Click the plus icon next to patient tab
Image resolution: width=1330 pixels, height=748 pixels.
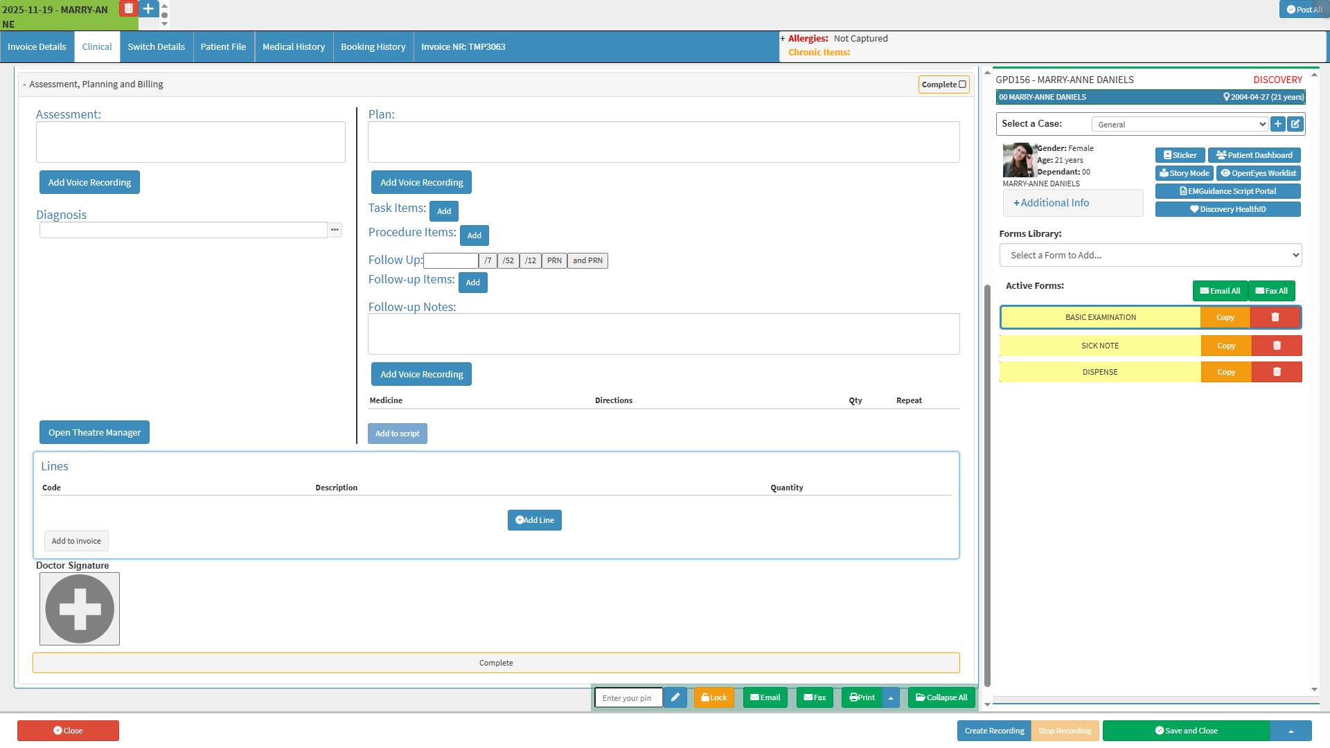tap(148, 8)
